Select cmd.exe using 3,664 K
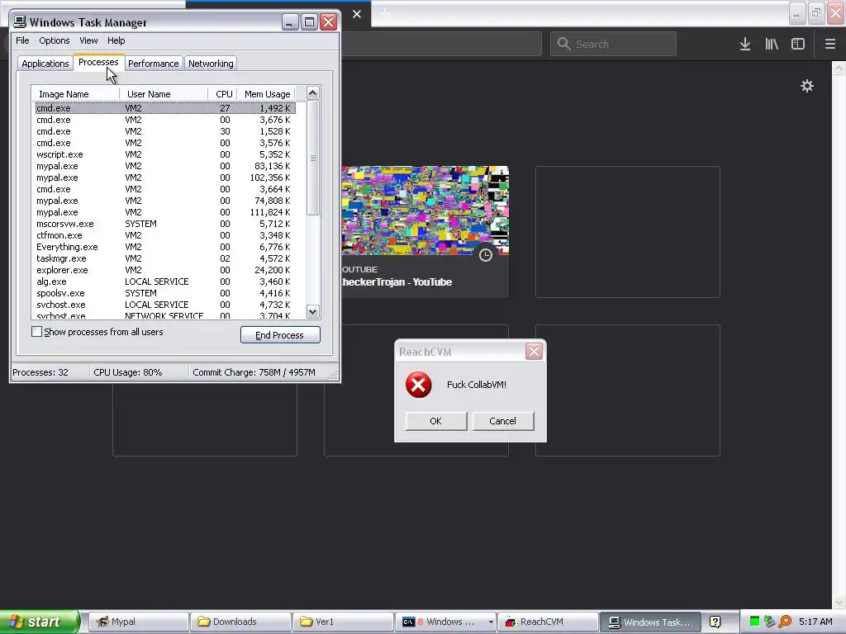This screenshot has height=634, width=846. click(x=165, y=189)
